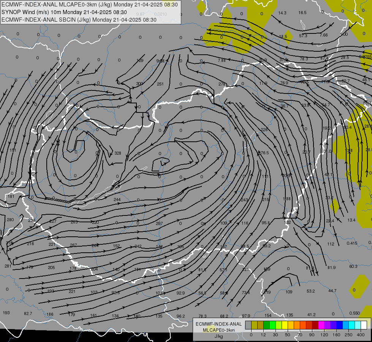Click the bright green legend swatch
The width and height of the screenshot is (372, 342).
272,325
